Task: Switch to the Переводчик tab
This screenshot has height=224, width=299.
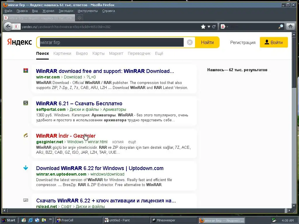Action: click(x=139, y=54)
